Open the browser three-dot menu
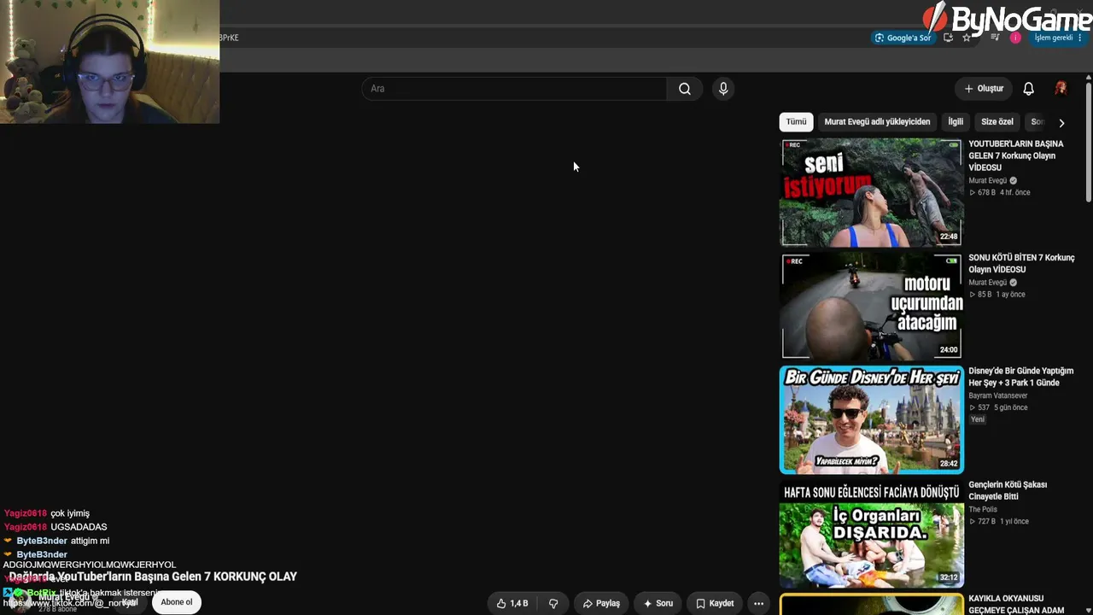 (x=1080, y=38)
